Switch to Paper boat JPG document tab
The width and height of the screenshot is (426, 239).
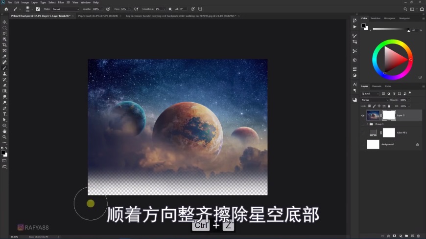[98, 16]
